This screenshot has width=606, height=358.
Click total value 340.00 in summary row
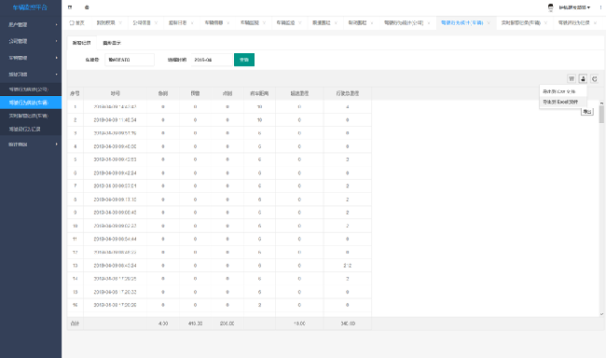pyautogui.click(x=348, y=324)
